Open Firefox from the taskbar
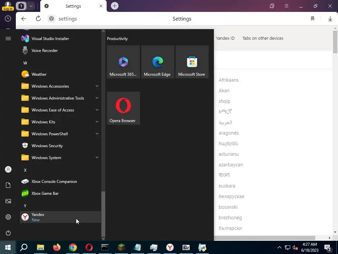The height and width of the screenshot is (254, 338). coord(57,247)
